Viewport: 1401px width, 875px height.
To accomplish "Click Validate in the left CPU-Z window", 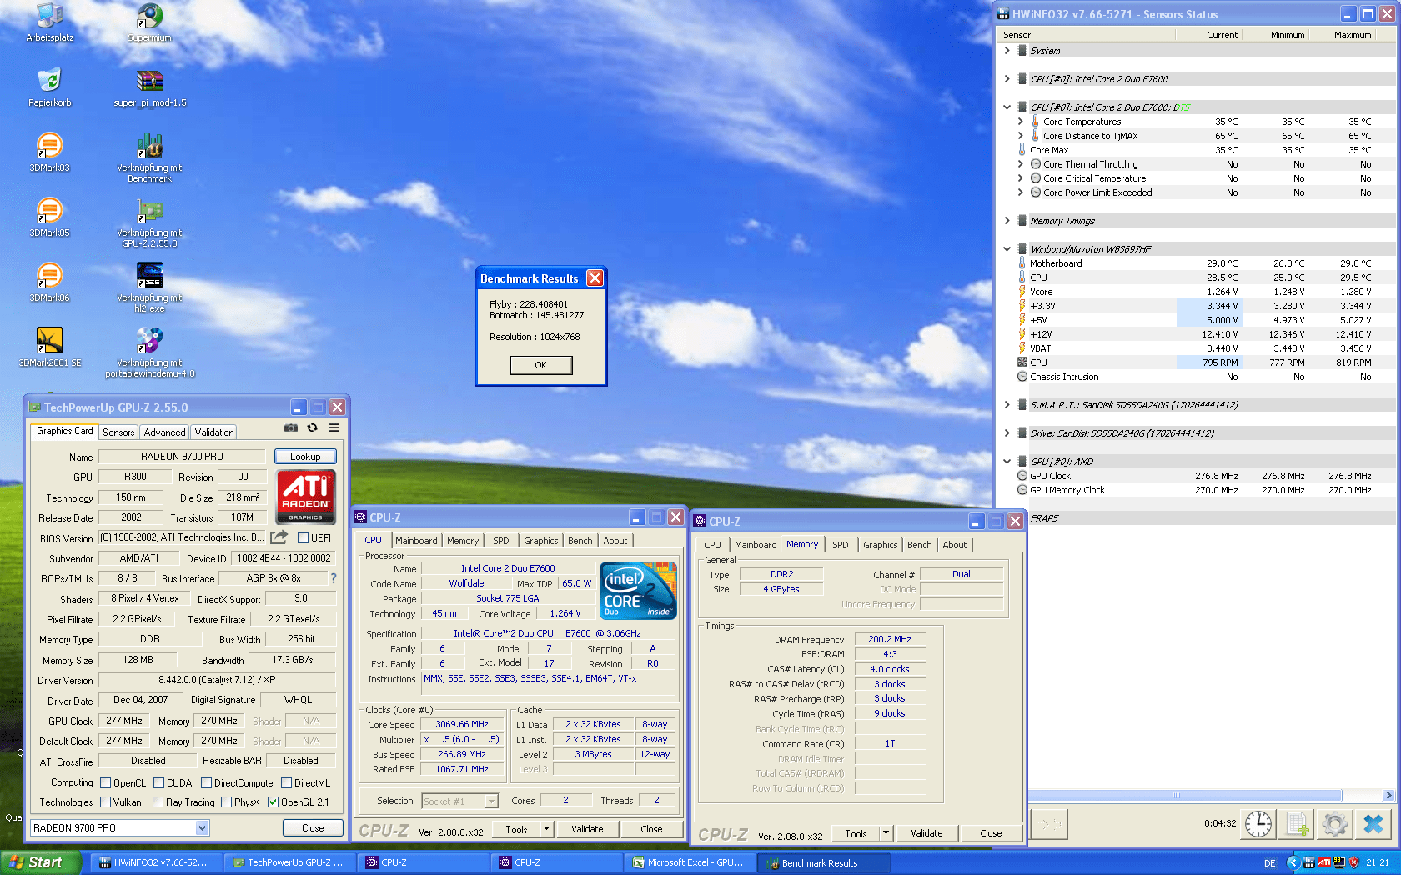I will click(587, 829).
